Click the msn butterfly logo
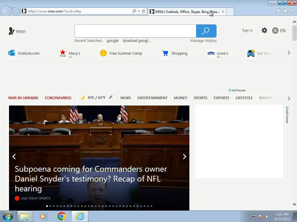This screenshot has height=222, width=297. coord(17,31)
